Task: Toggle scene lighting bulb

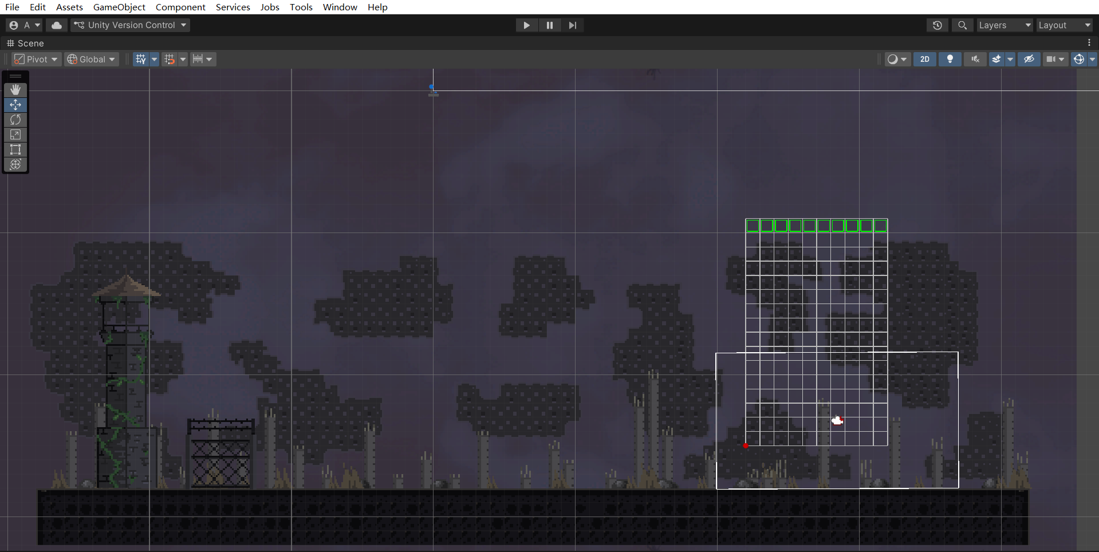Action: tap(950, 59)
